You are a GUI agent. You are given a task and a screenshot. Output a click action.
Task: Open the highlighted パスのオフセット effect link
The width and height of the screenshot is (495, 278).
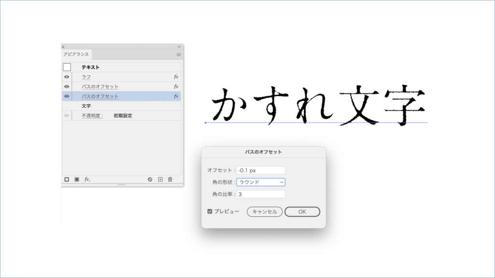coord(100,96)
